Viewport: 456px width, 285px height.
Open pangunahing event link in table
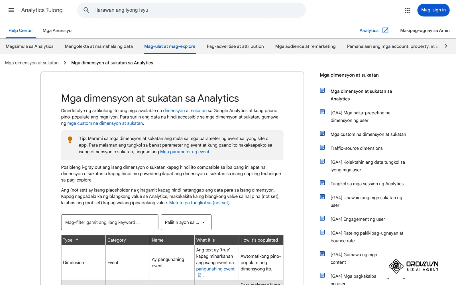click(x=215, y=269)
